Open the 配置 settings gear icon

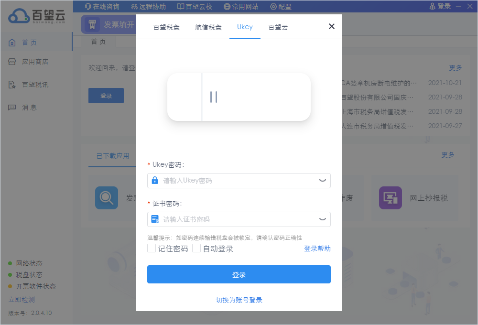coord(273,6)
